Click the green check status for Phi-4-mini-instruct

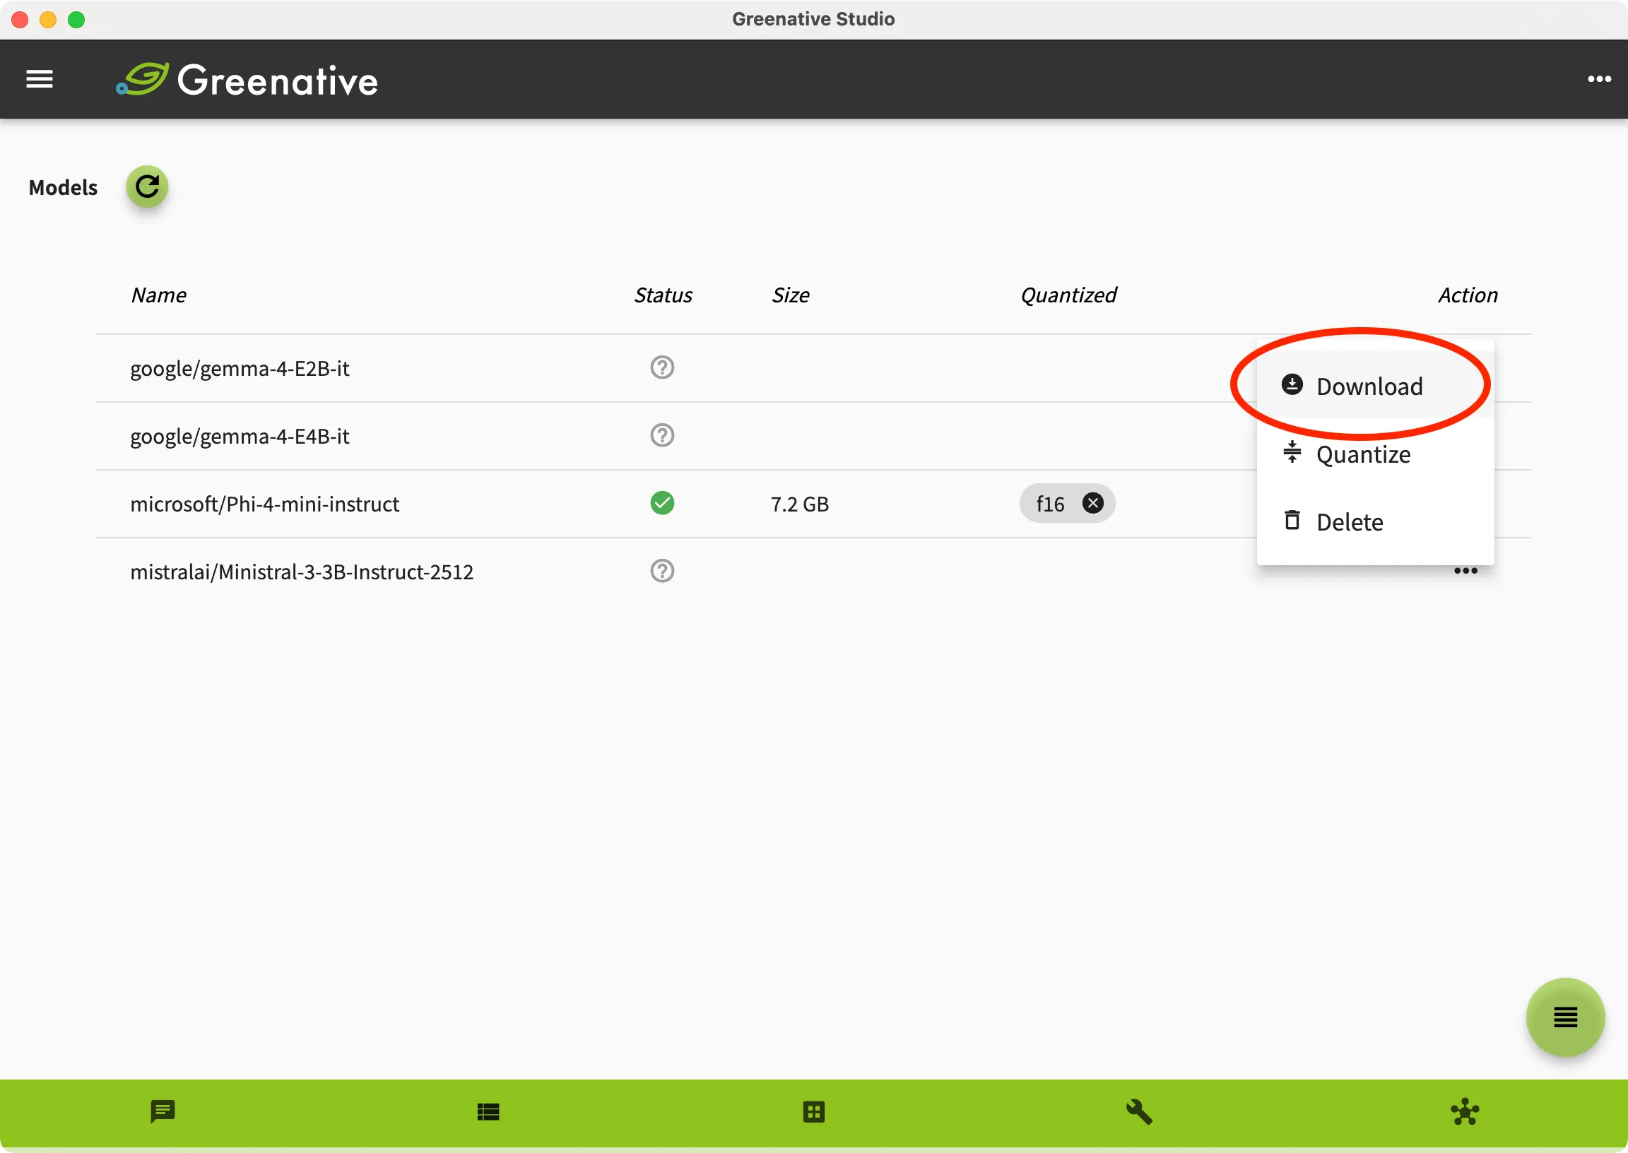661,503
